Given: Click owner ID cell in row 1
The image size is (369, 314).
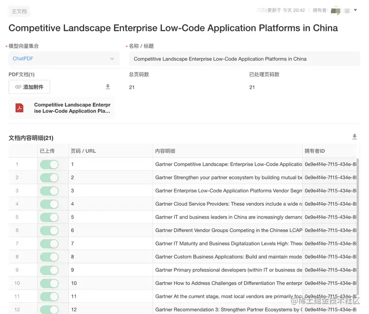Looking at the screenshot, I should point(330,164).
